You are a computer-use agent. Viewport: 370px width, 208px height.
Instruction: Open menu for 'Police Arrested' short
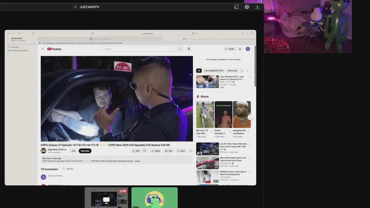coord(230,131)
